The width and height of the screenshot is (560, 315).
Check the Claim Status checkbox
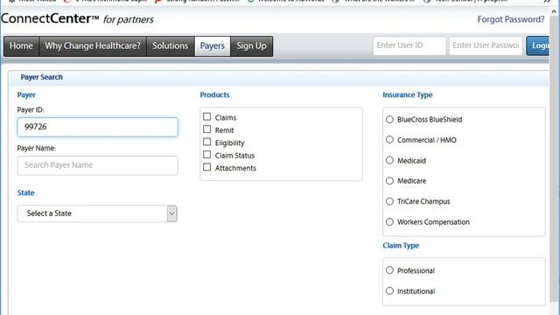coord(206,155)
